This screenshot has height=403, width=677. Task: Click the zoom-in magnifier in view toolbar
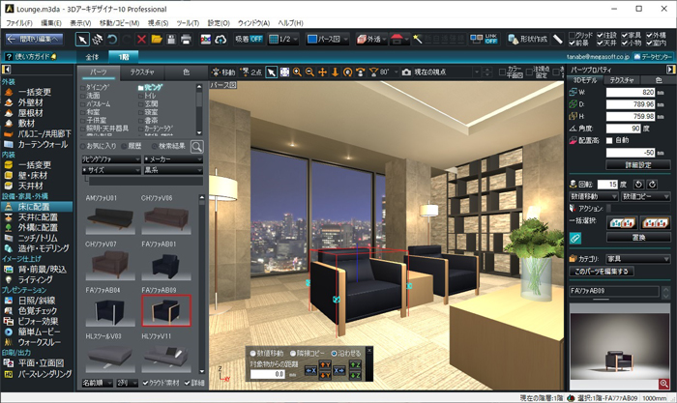pos(297,72)
